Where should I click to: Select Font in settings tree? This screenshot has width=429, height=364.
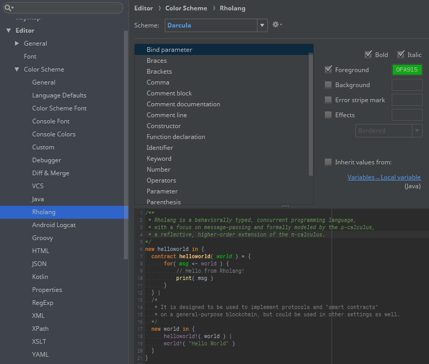coord(30,57)
